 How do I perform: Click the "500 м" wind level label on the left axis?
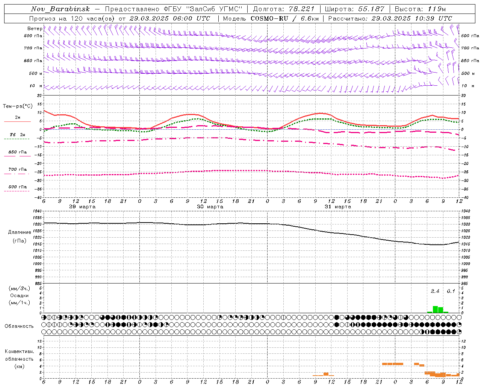point(35,73)
